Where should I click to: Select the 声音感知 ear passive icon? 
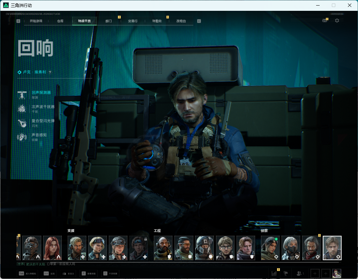click(x=22, y=137)
